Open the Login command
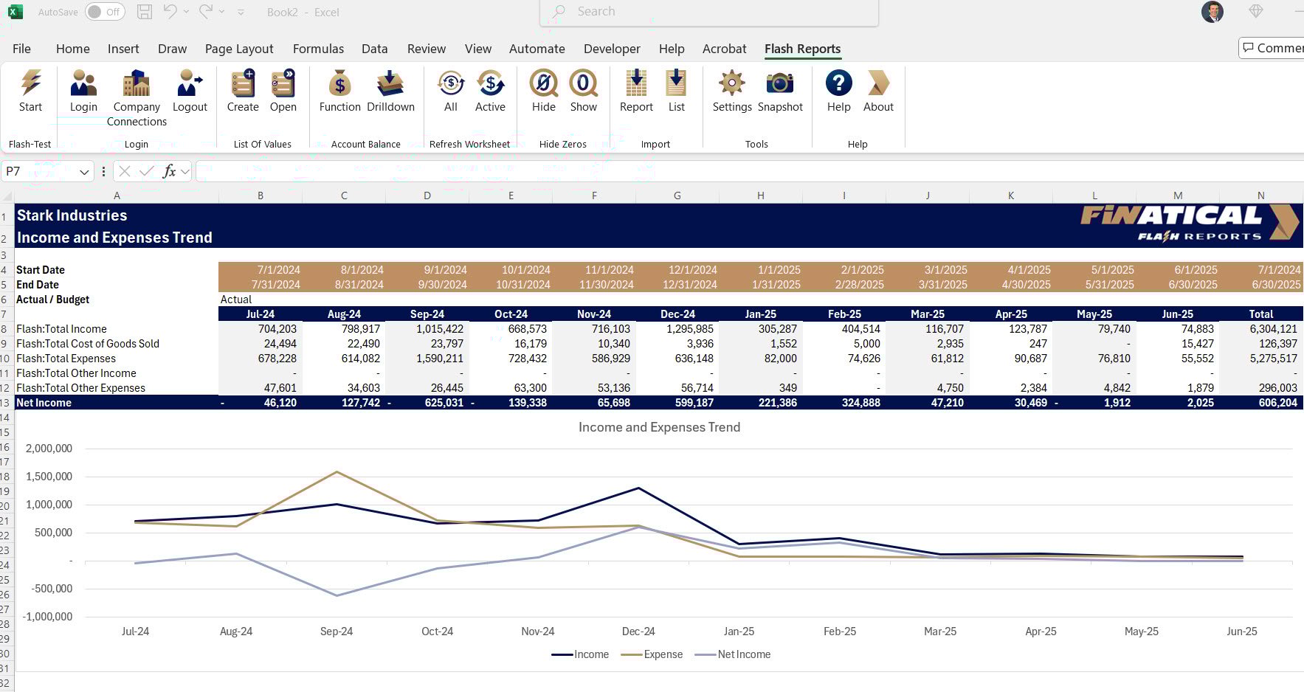The image size is (1304, 692). pyautogui.click(x=83, y=91)
